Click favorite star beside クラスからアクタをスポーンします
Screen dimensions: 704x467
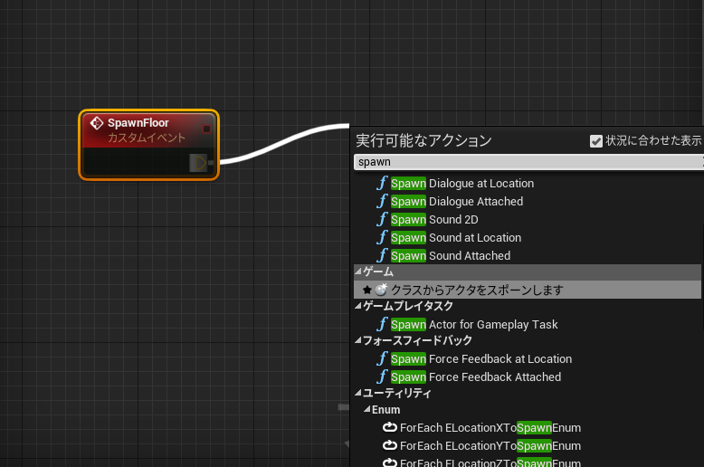coord(366,291)
